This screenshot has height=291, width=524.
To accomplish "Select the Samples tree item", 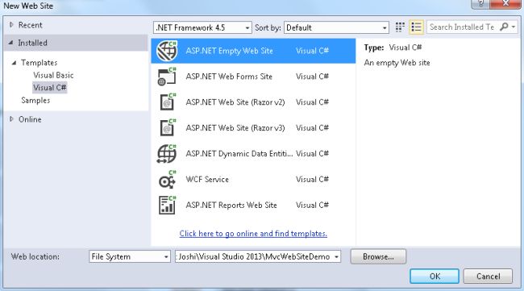I will (x=35, y=100).
